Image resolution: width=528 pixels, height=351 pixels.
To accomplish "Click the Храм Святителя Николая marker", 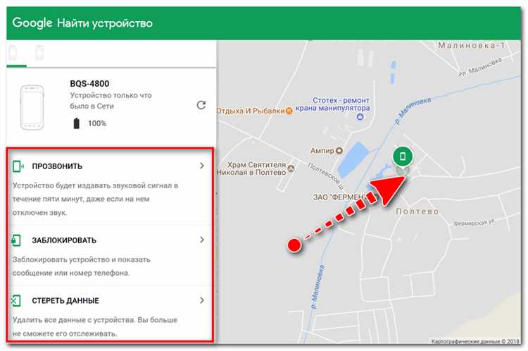I will pyautogui.click(x=291, y=168).
